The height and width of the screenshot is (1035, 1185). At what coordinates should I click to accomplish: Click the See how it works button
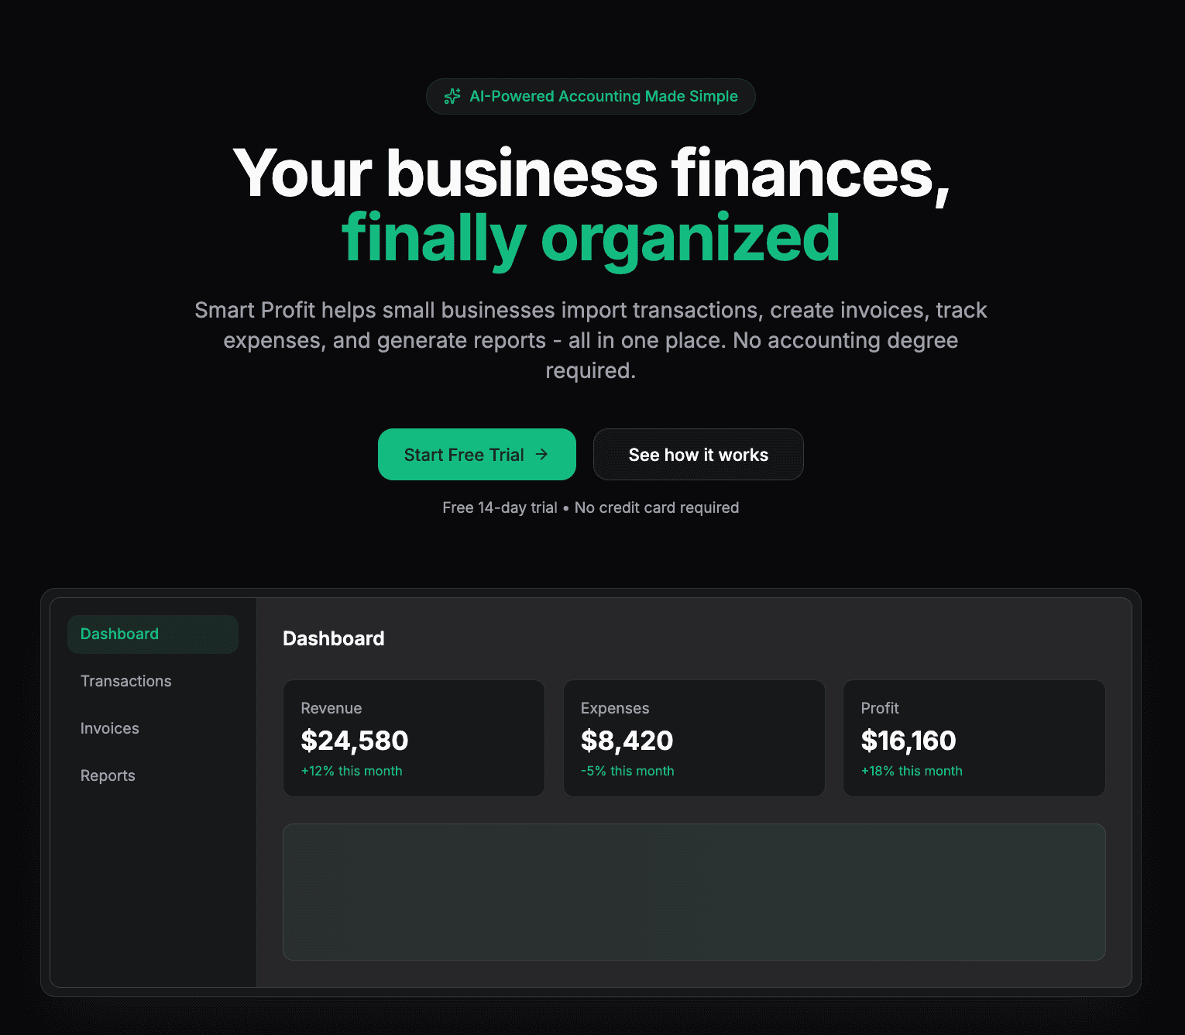[x=698, y=455]
